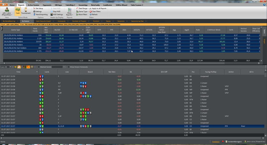Toggle Show Known Holecards checkbox
267x145 pixels.
click(x=68, y=67)
